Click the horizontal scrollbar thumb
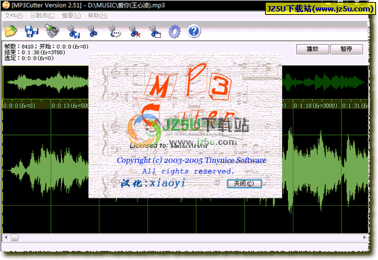Viewport: 378px width, 260px height. (15, 238)
